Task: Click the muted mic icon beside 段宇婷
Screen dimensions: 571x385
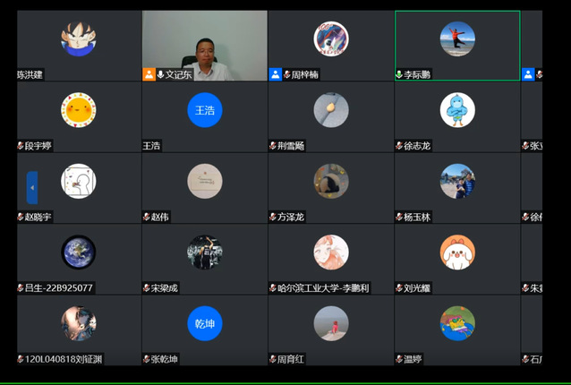Action: 21,145
